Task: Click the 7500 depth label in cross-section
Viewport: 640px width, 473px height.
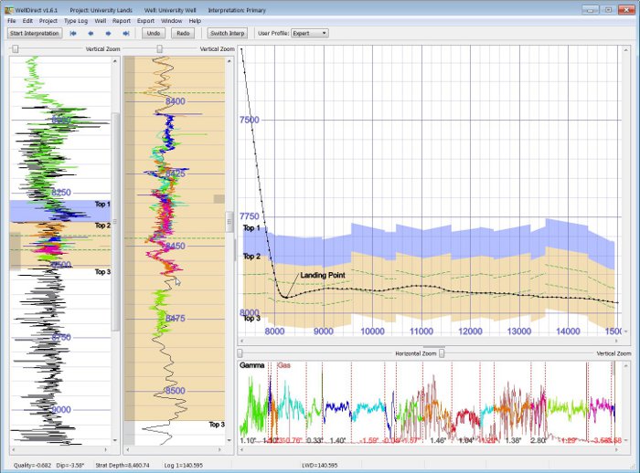Action: click(250, 120)
